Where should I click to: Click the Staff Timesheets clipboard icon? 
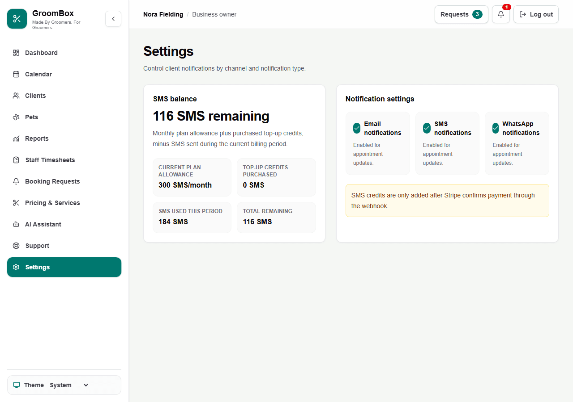16,160
